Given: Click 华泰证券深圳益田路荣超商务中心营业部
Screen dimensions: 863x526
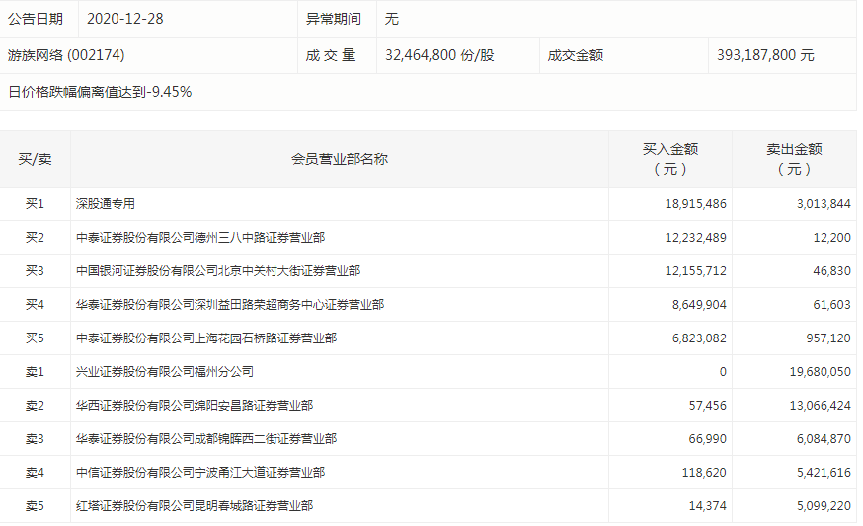Looking at the screenshot, I should (230, 305).
